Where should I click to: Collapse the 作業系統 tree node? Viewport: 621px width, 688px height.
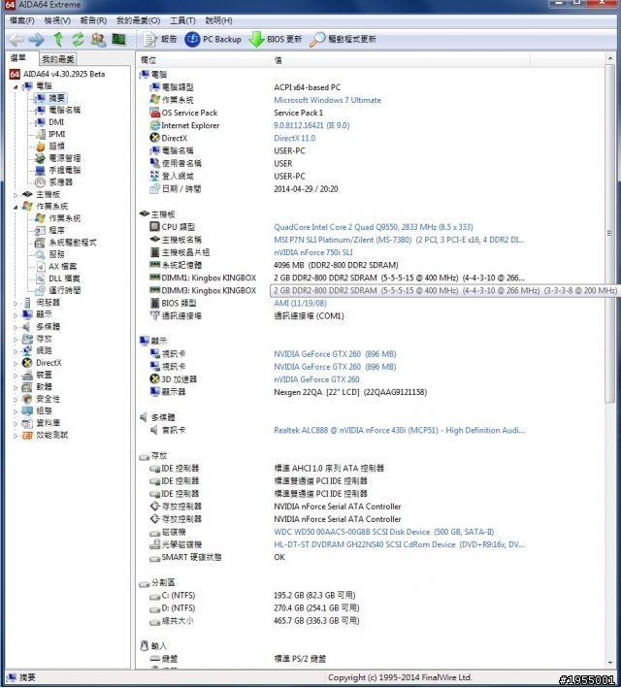(16, 207)
